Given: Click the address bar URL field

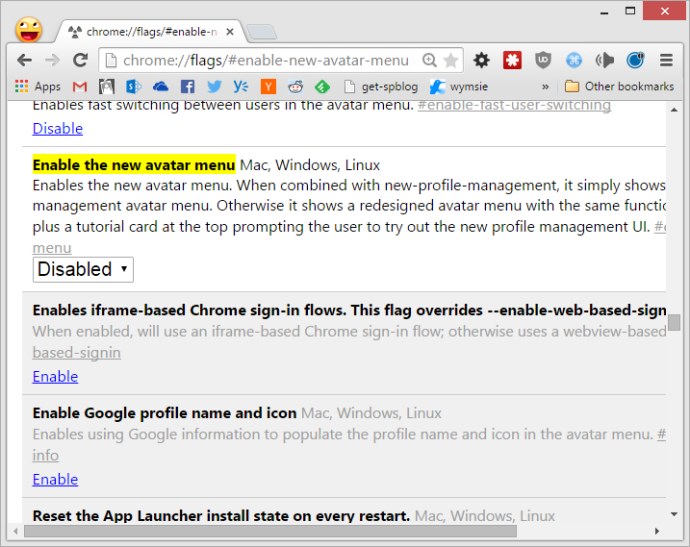Looking at the screenshot, I should coord(266,61).
